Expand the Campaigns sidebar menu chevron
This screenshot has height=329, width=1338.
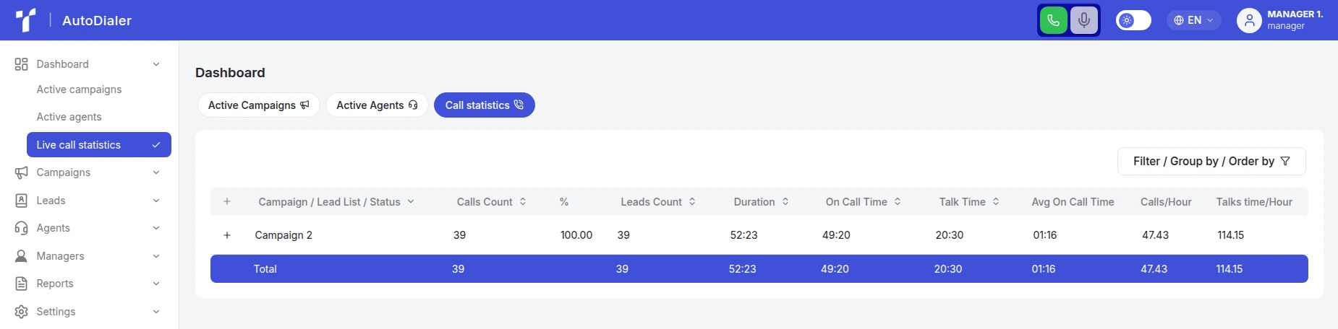click(x=156, y=172)
